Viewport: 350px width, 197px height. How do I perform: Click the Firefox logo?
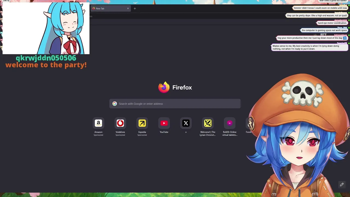164,87
